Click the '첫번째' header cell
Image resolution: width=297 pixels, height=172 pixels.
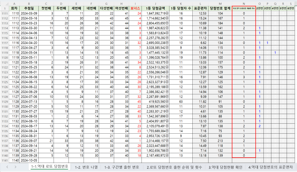(x=46, y=8)
